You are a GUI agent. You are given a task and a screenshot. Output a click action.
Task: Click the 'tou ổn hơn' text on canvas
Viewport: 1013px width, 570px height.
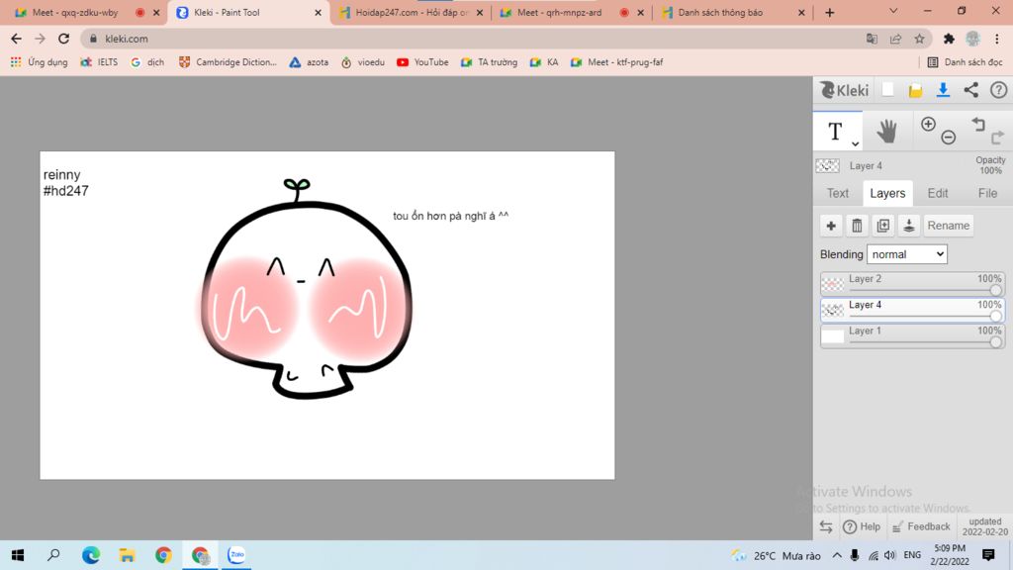click(x=419, y=215)
